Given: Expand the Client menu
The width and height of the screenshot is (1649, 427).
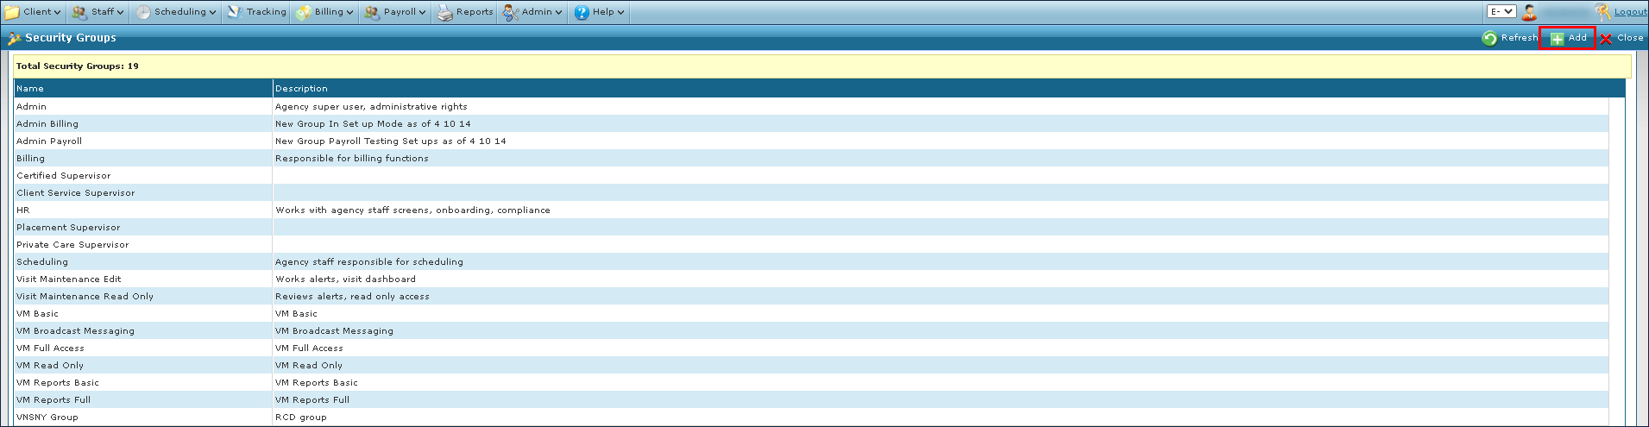Looking at the screenshot, I should coord(33,12).
